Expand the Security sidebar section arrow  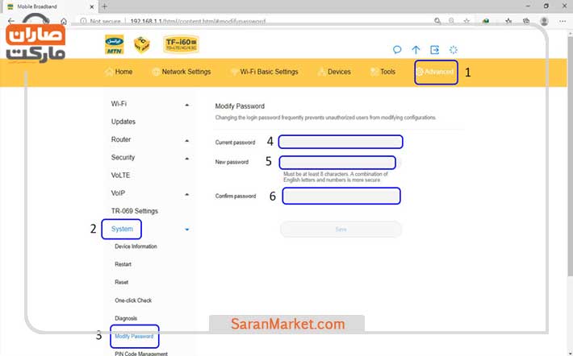point(187,158)
